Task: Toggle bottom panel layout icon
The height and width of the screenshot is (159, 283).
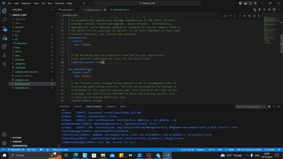Action: (245, 3)
